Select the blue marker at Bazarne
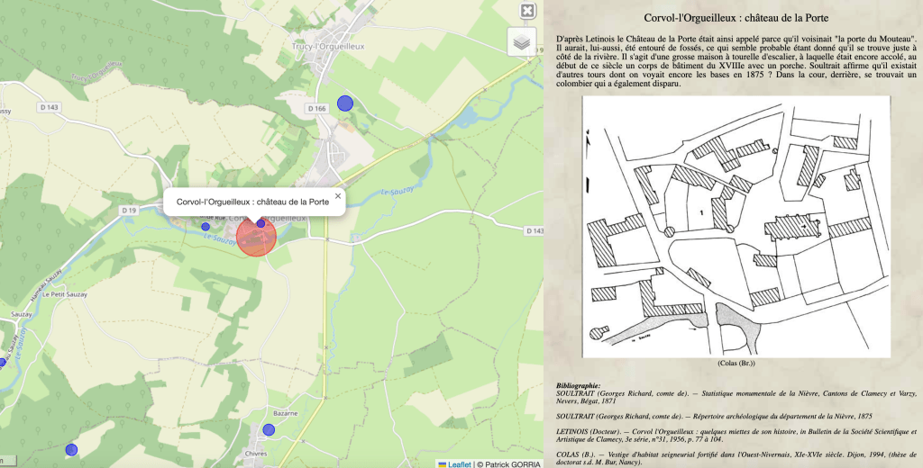The height and width of the screenshot is (468, 923). (269, 429)
